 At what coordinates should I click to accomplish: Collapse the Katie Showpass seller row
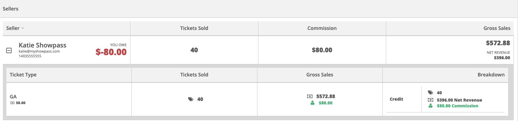9,50
